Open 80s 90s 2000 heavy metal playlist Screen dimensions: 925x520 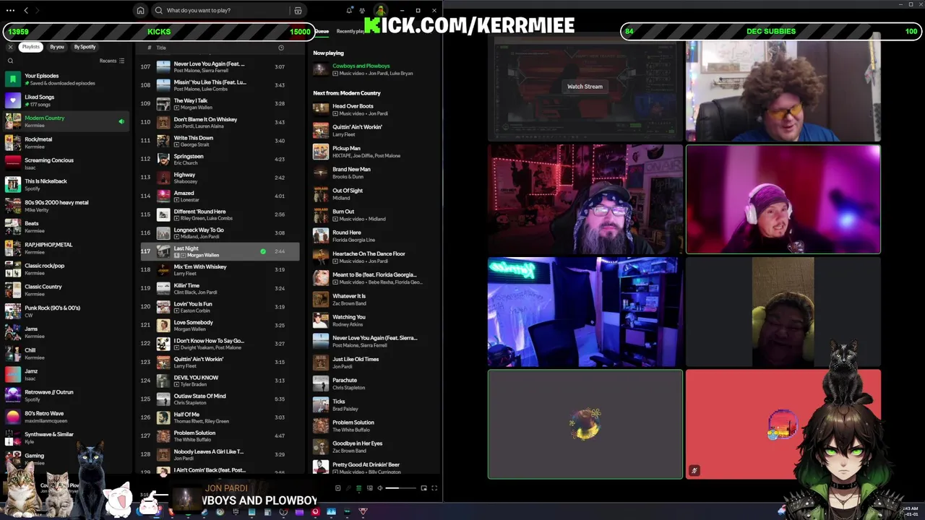pyautogui.click(x=66, y=206)
